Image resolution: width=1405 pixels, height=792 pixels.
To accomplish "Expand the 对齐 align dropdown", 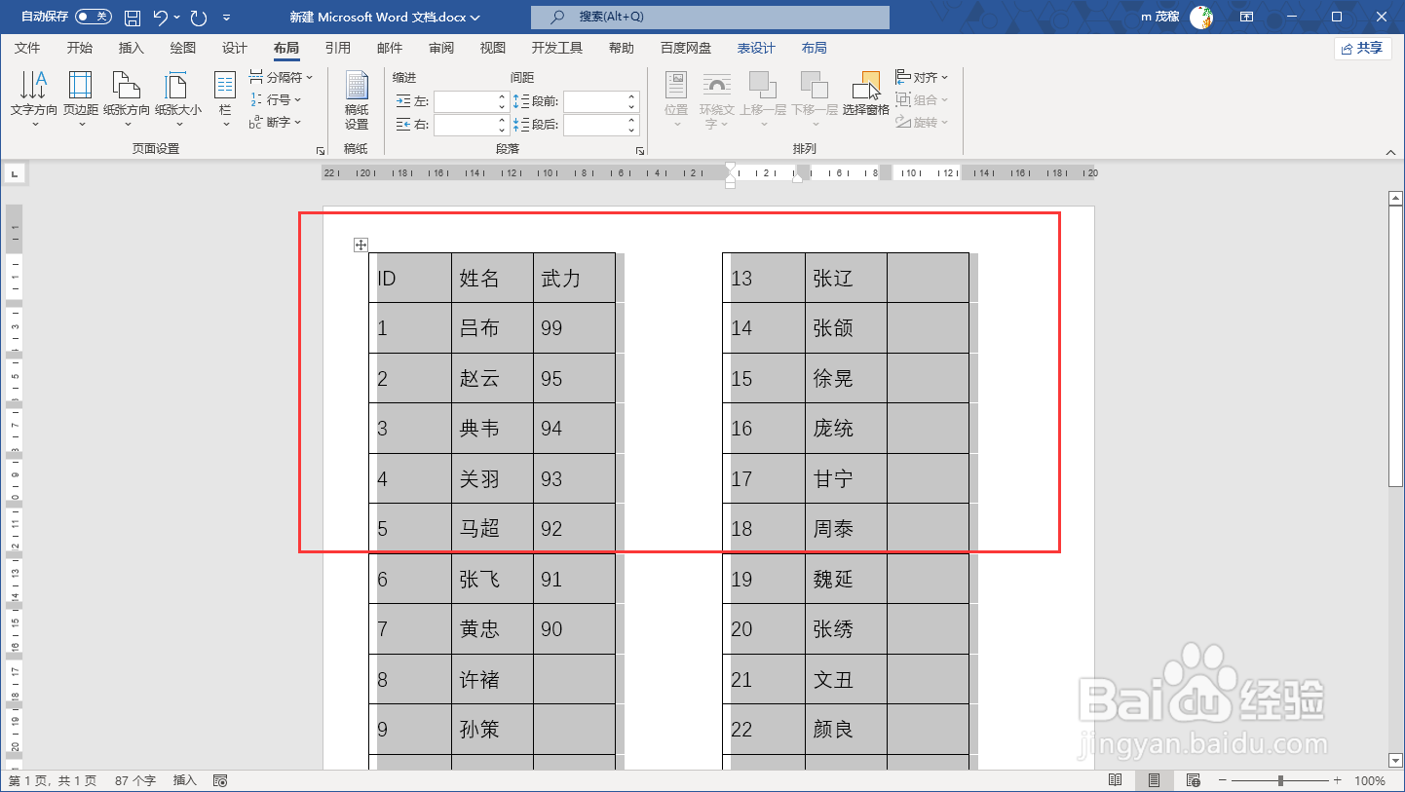I will [920, 77].
